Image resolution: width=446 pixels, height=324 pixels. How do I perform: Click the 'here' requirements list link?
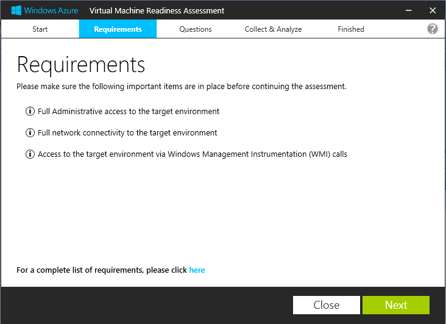[x=197, y=270]
